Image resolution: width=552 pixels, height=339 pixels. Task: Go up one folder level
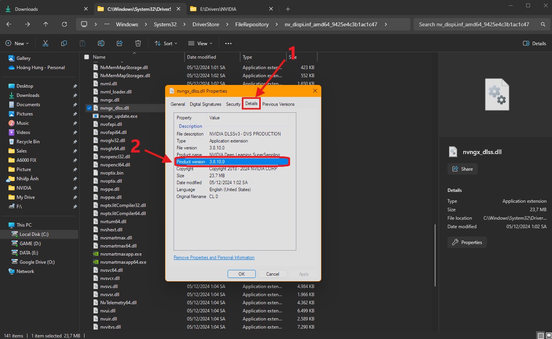tap(46, 24)
